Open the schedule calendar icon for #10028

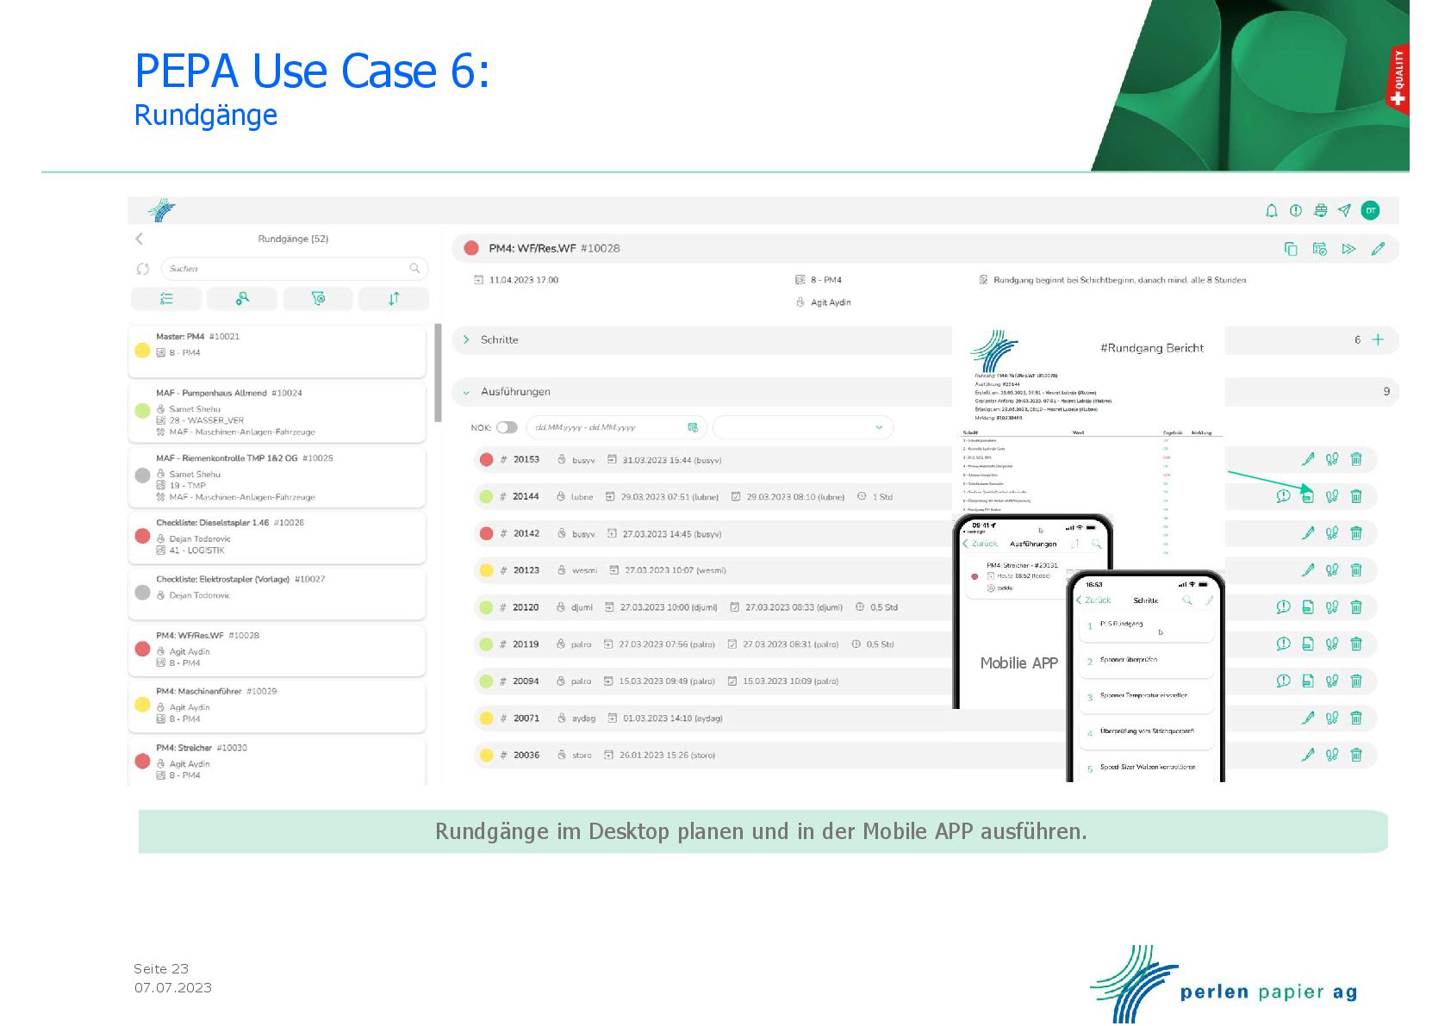coord(1319,249)
